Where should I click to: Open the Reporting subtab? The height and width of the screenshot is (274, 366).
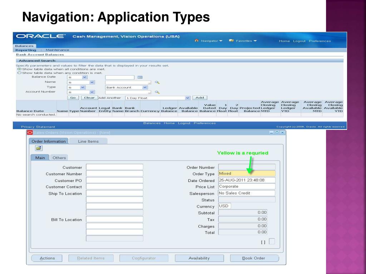(x=26, y=50)
